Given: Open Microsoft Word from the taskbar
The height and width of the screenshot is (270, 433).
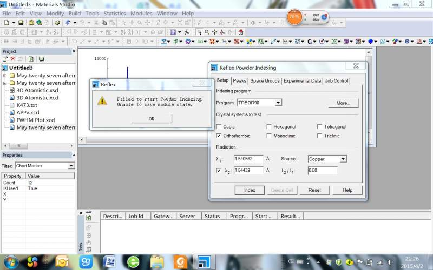Looking at the screenshot, I should 109,262.
